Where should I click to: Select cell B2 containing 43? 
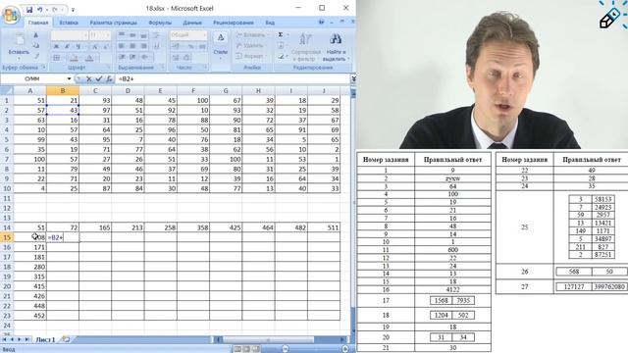click(63, 110)
